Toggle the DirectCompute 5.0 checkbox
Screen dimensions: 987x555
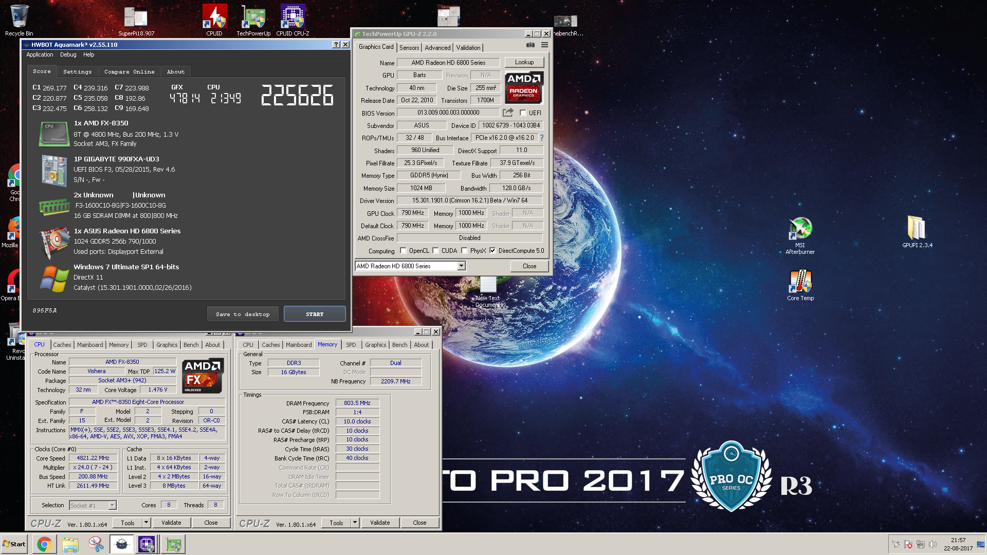pyautogui.click(x=492, y=251)
